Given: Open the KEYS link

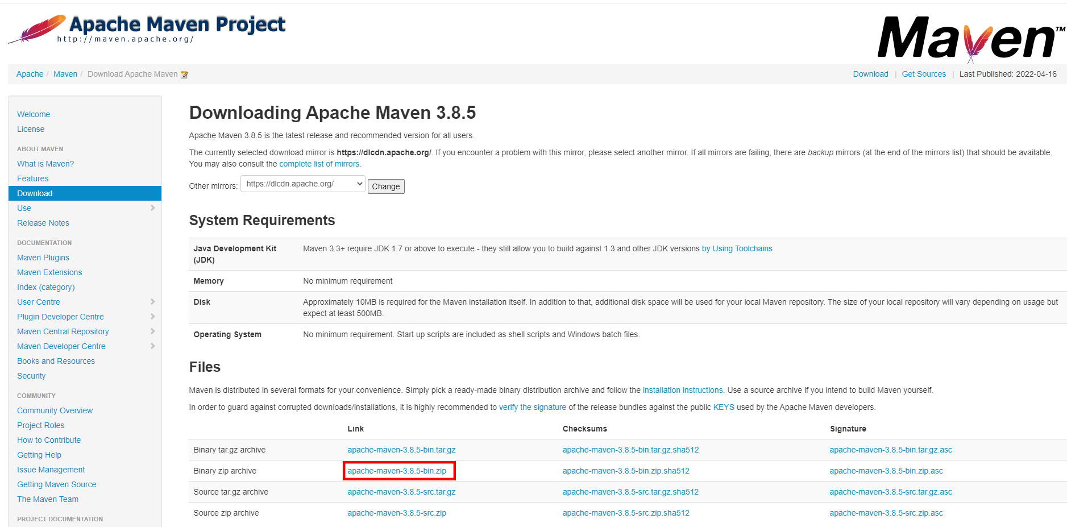Looking at the screenshot, I should 724,407.
